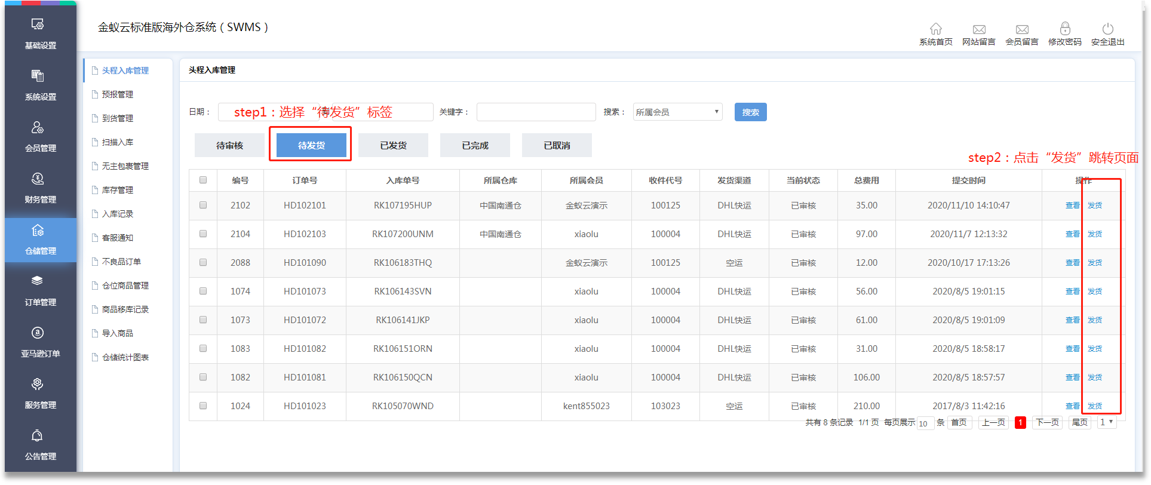Switch to the 已完成 tab
This screenshot has width=1151, height=485.
coord(475,145)
